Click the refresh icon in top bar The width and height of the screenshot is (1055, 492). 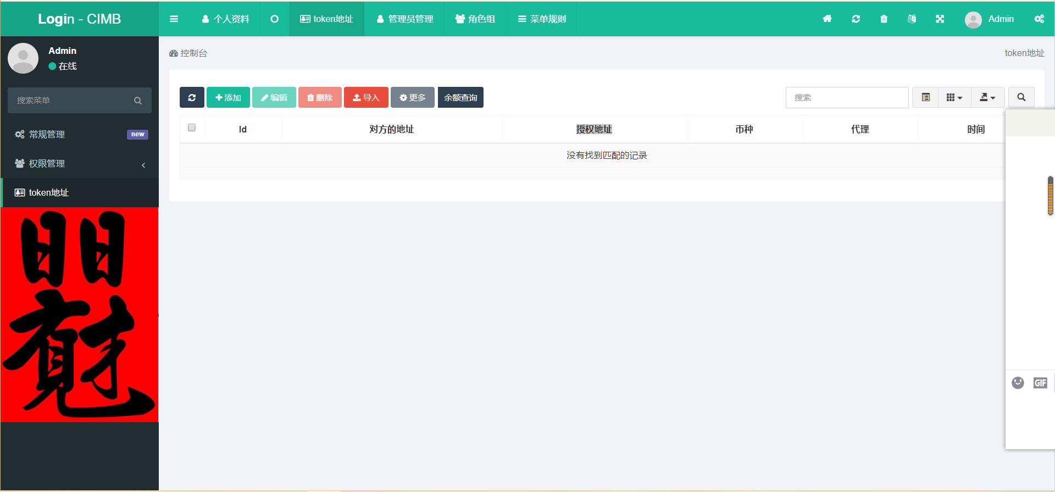(x=856, y=19)
